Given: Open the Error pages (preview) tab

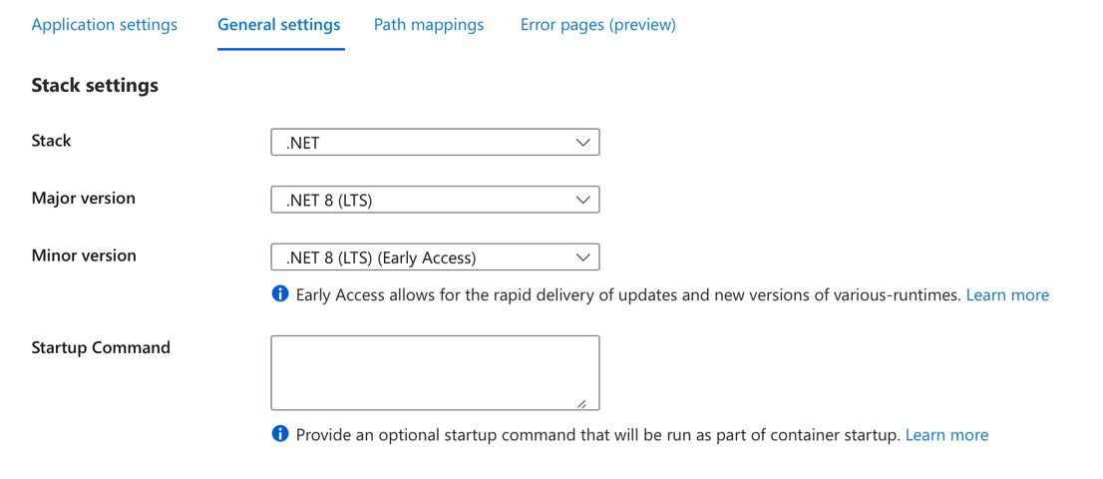Looking at the screenshot, I should pos(598,25).
